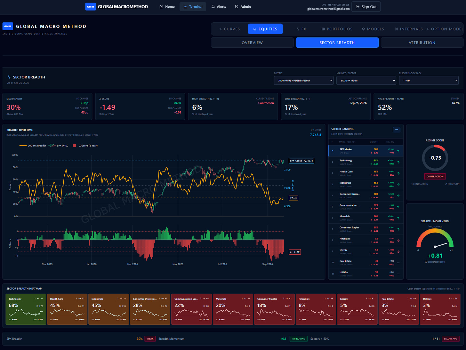466x350 pixels.
Task: Toggle SPX OHLC legend series
Action: pos(59,146)
